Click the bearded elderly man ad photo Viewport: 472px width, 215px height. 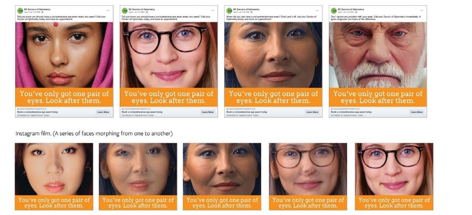(x=378, y=55)
